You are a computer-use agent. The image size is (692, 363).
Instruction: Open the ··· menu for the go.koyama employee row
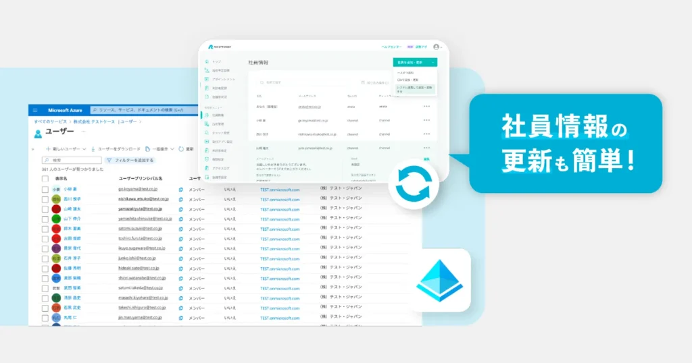point(426,120)
